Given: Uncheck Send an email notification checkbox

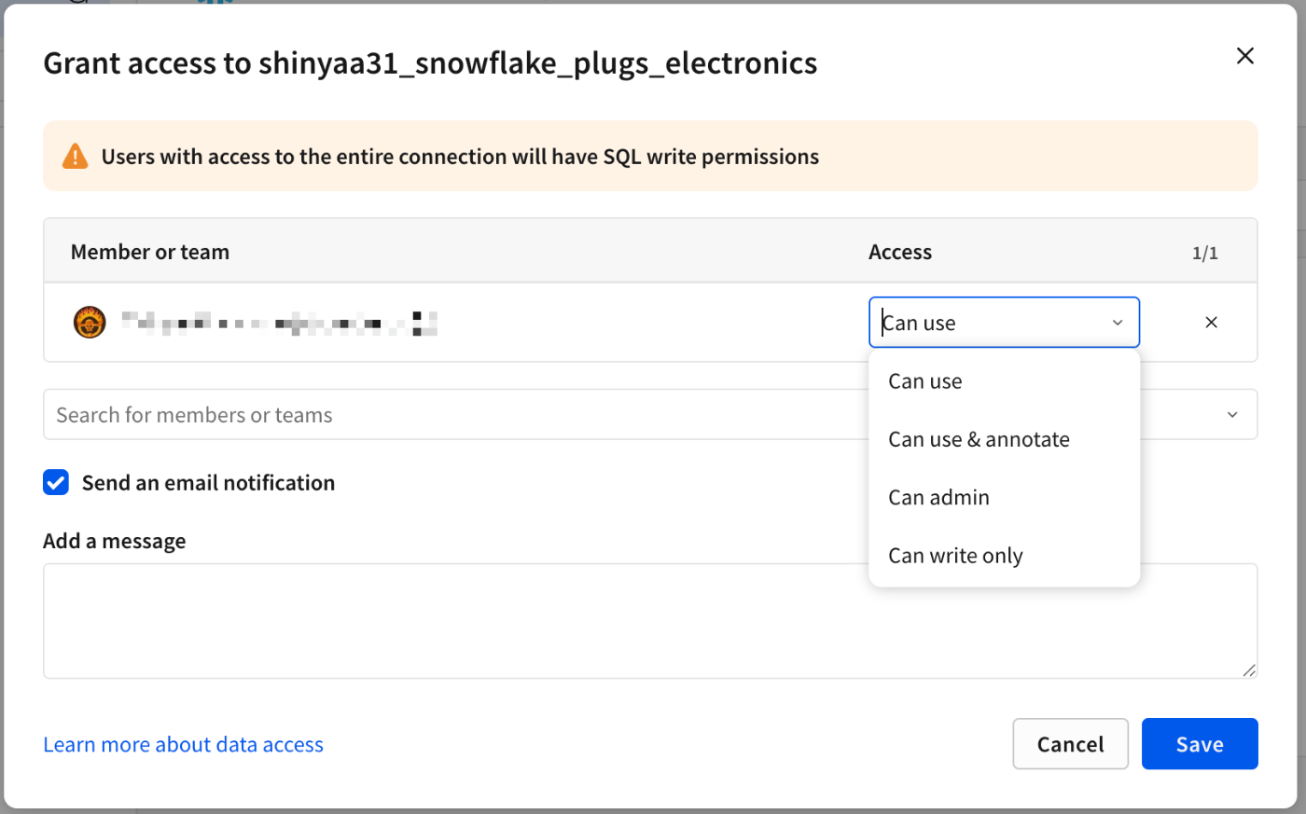Looking at the screenshot, I should pos(56,482).
